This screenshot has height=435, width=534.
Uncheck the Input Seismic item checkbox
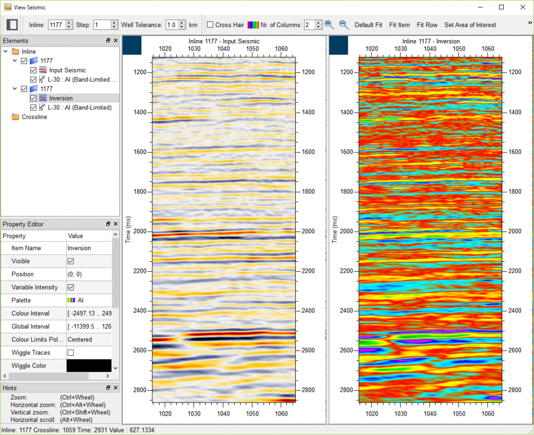click(x=33, y=70)
